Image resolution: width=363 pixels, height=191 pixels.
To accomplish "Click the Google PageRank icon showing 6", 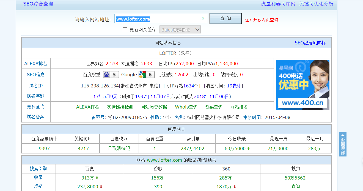I will (x=147, y=74).
